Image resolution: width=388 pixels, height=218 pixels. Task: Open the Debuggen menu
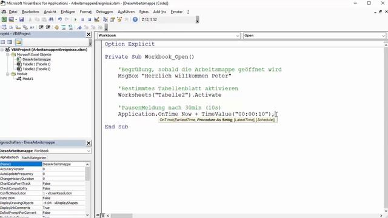[104, 12]
